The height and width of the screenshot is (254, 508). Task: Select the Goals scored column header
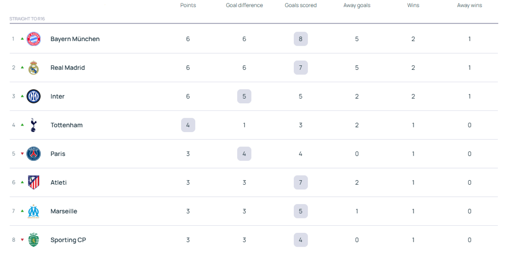coord(301,6)
